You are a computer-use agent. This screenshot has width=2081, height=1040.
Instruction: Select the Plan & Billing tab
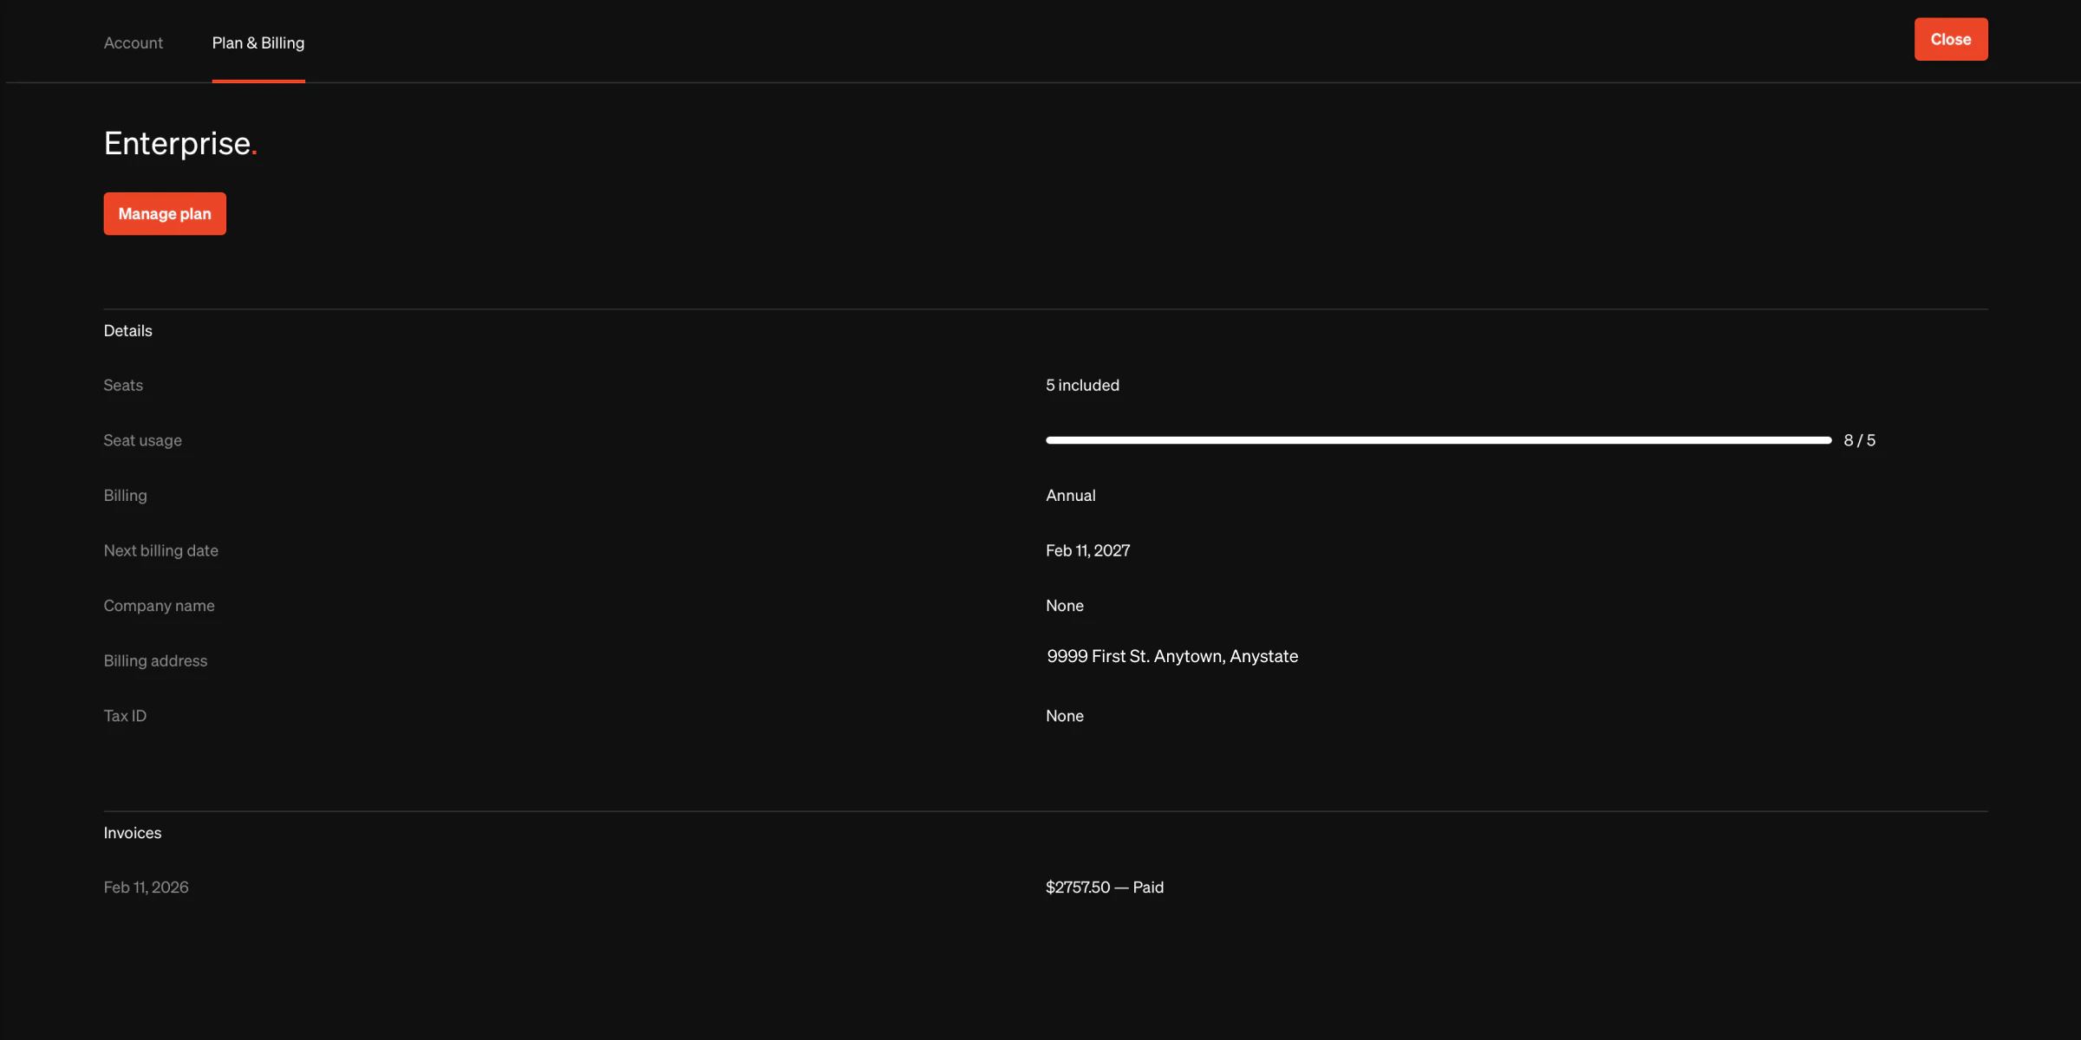[x=258, y=42]
